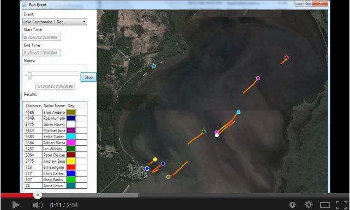This screenshot has height=210, width=350.
Task: Select the Andrew Beas row name
Action: (x=54, y=161)
